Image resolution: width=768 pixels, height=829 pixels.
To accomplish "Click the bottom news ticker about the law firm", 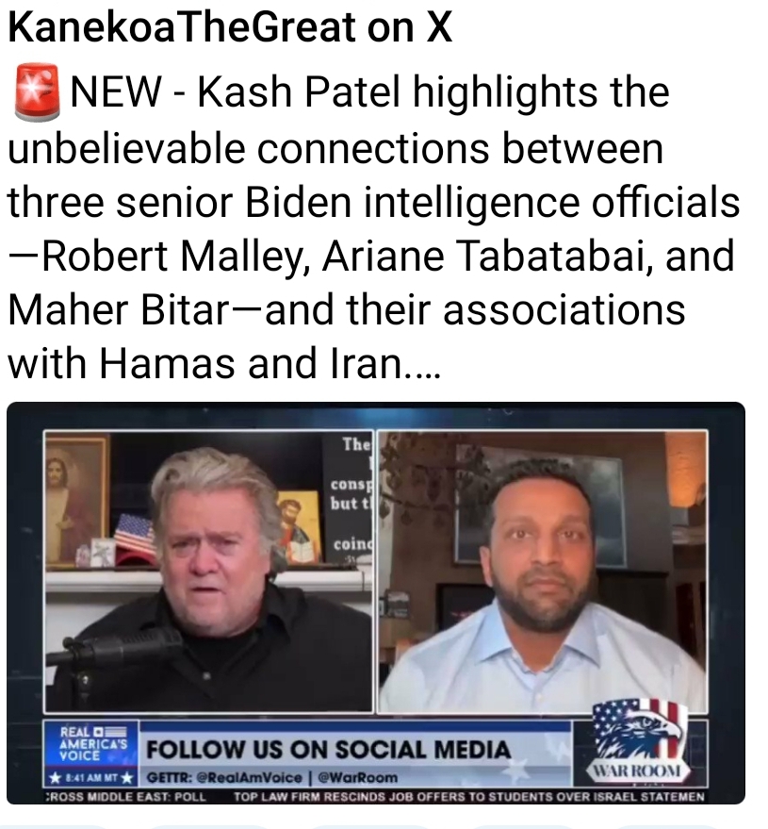I will (x=469, y=796).
